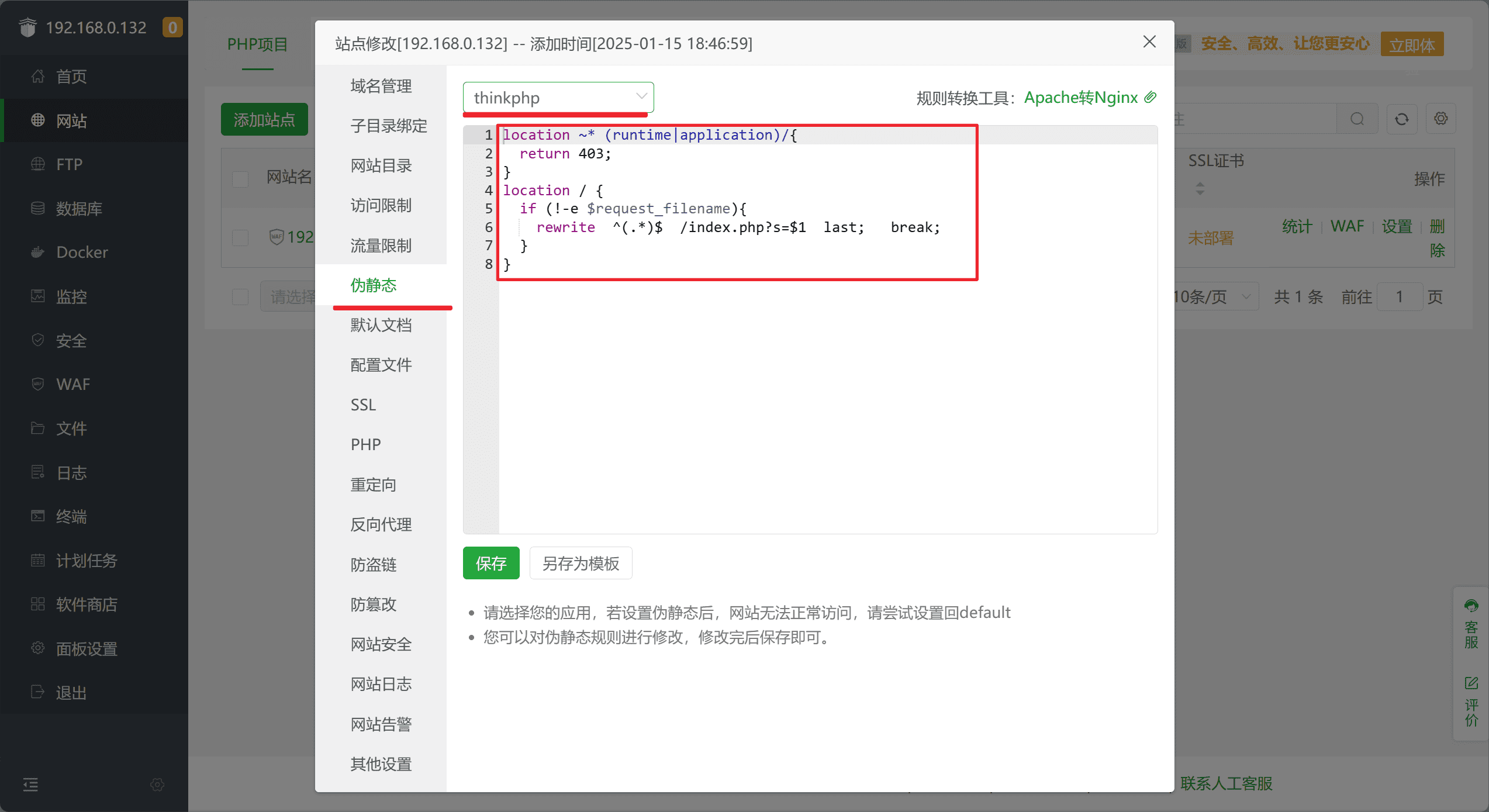Open the Terminal icon in sidebar

[38, 516]
